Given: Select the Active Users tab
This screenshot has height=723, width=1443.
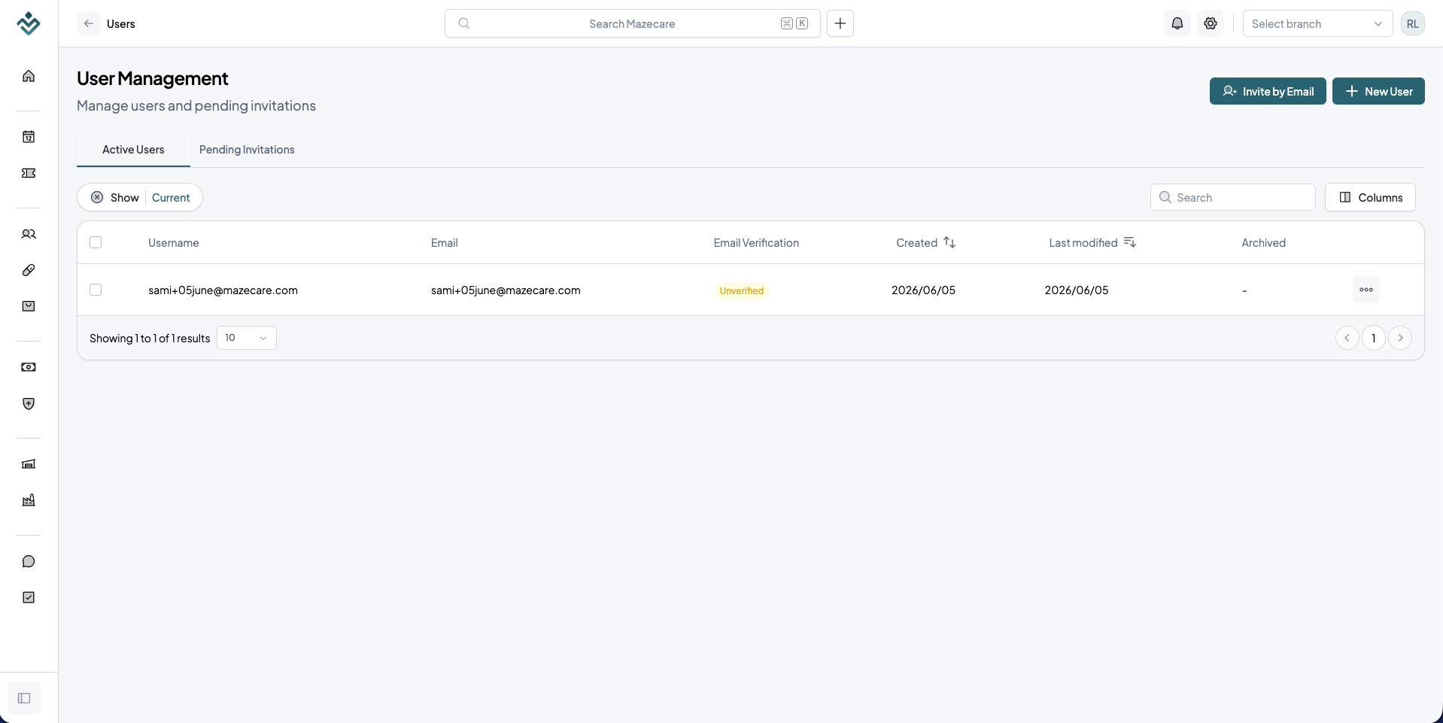Looking at the screenshot, I should tap(133, 150).
